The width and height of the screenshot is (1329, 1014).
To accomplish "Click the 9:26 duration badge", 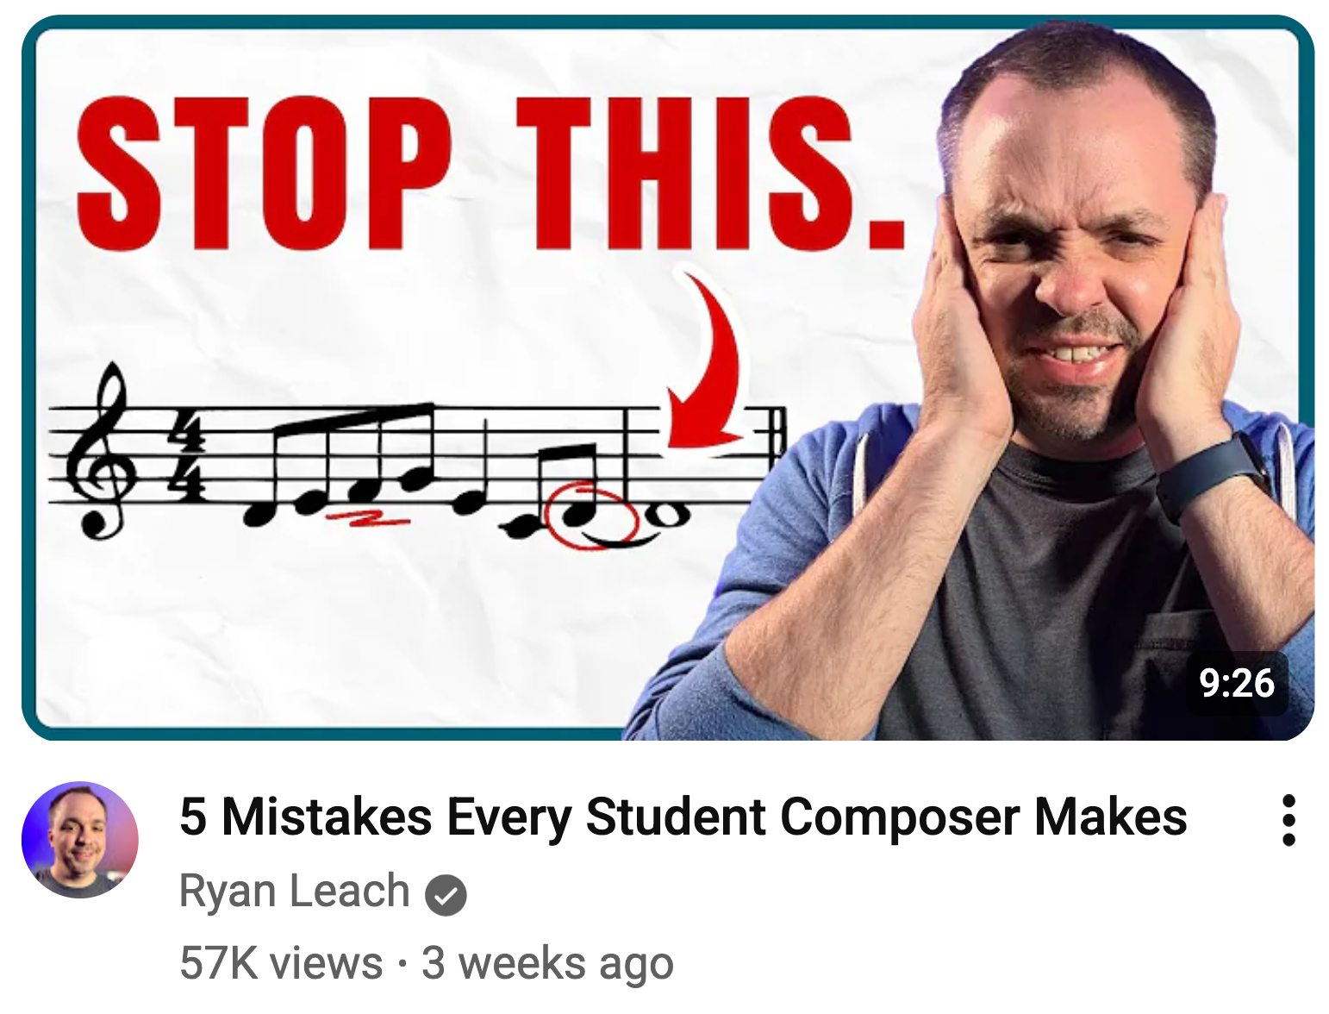I will 1237,683.
